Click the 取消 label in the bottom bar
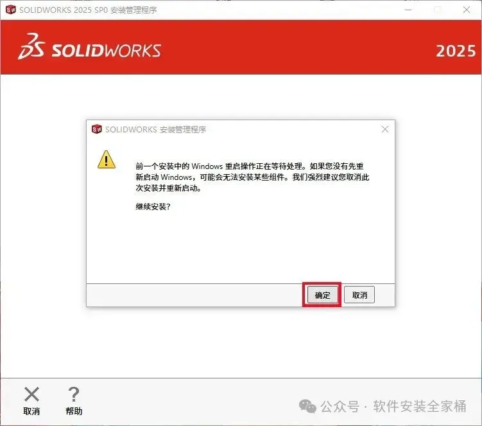The image size is (482, 426). coord(31,411)
